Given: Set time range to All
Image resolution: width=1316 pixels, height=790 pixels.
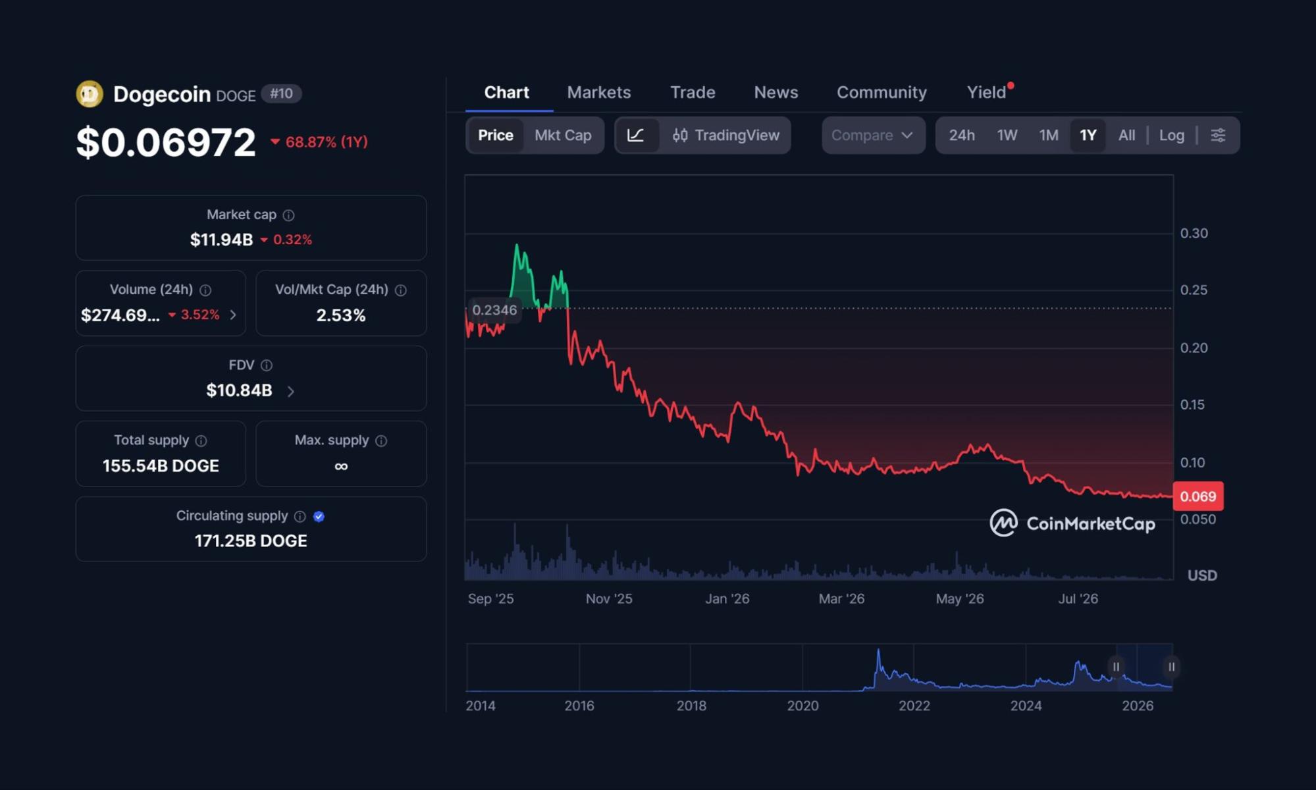Looking at the screenshot, I should [1126, 136].
